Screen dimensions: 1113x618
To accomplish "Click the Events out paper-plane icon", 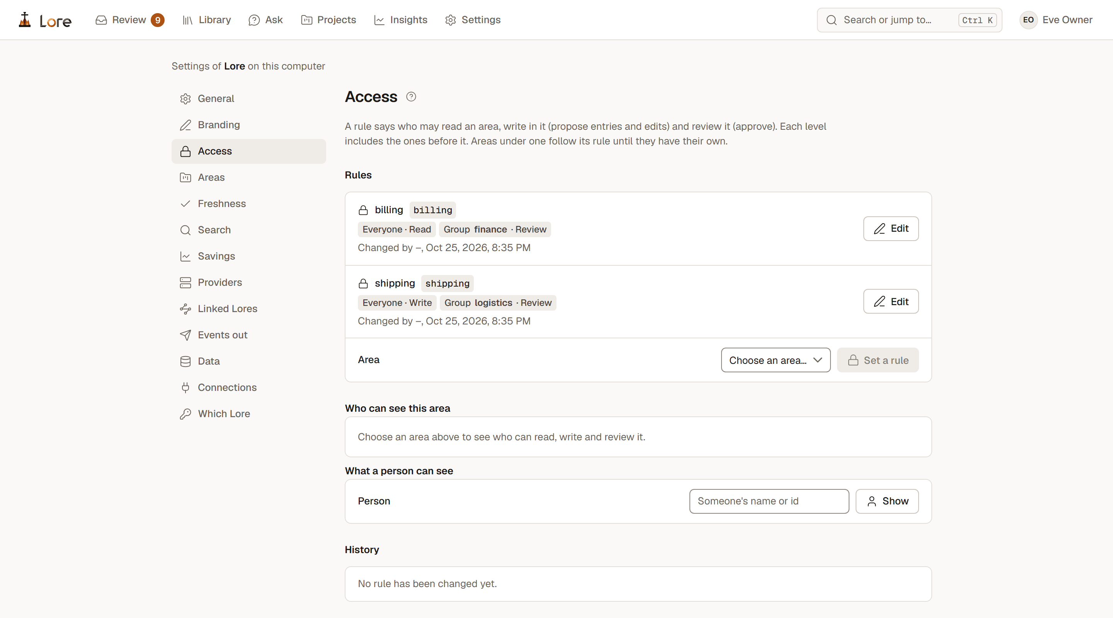I will tap(185, 335).
